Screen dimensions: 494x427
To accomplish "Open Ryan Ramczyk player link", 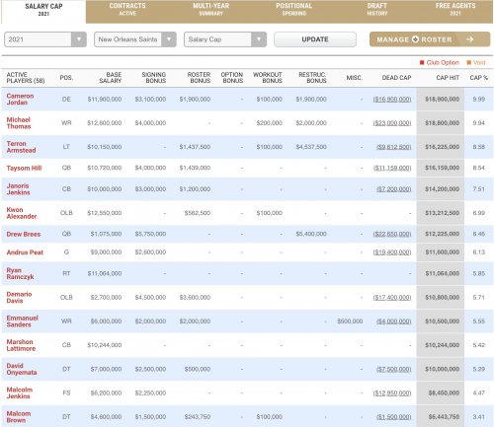I will click(20, 273).
